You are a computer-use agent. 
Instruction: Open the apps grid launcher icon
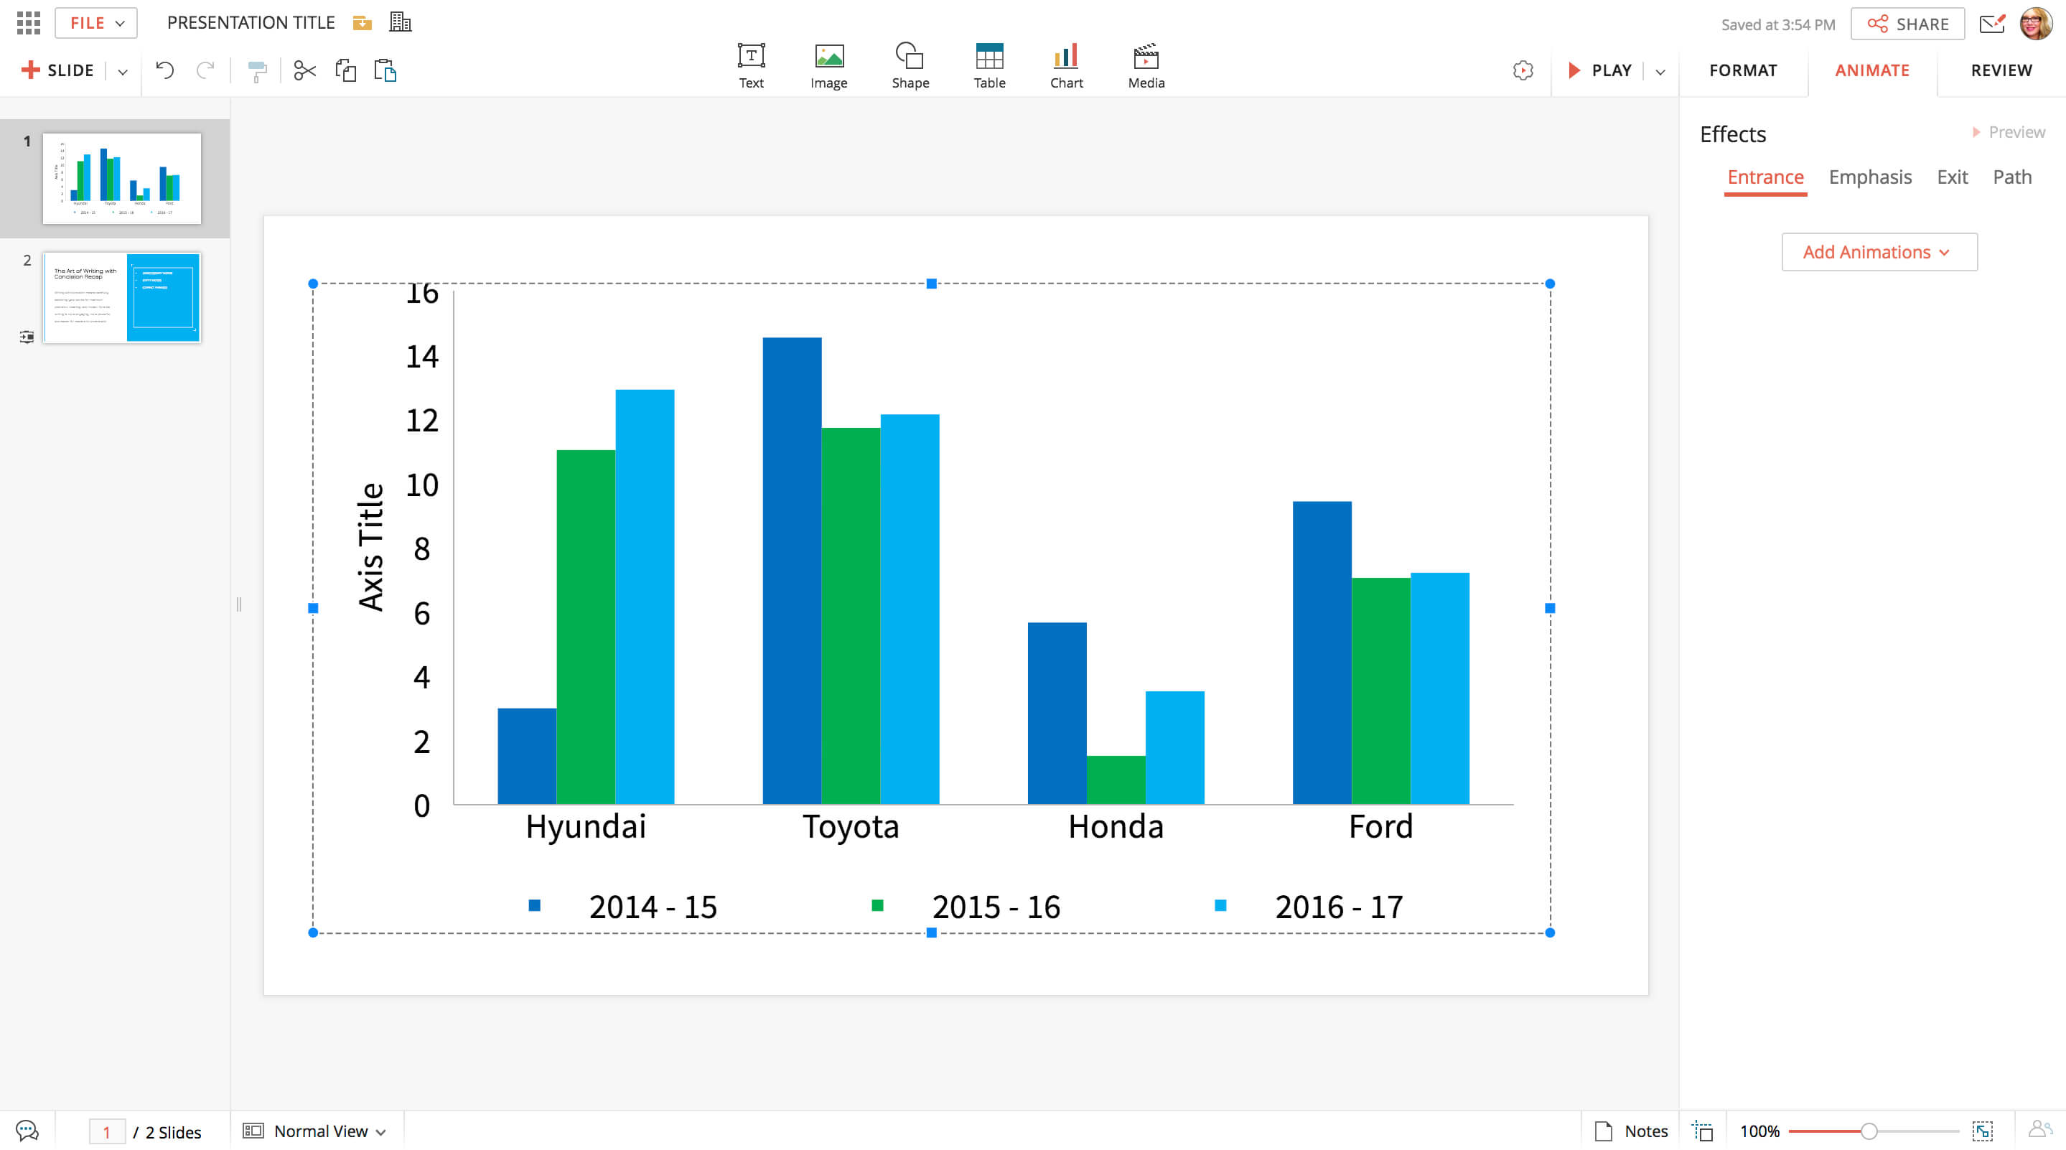(x=28, y=22)
